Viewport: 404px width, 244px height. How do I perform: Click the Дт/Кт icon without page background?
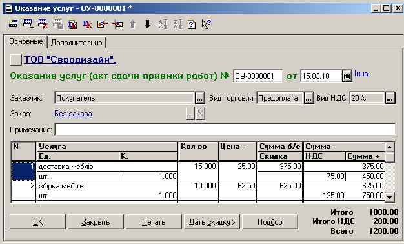[x=87, y=25]
